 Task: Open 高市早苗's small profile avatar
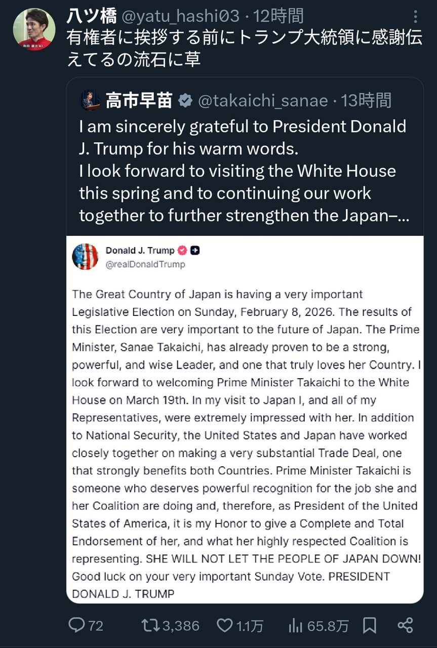coord(90,100)
